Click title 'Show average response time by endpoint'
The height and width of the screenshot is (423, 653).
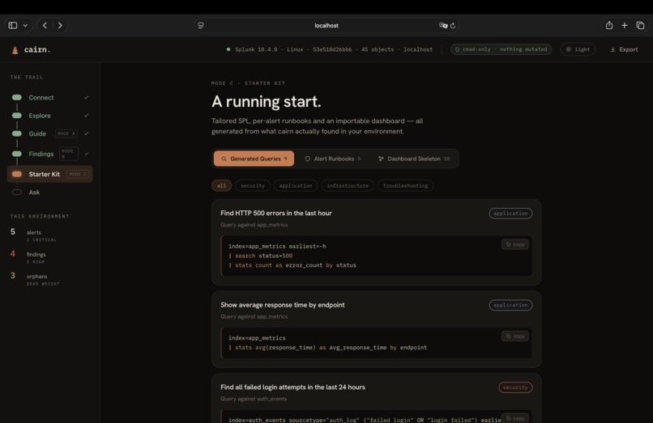283,305
